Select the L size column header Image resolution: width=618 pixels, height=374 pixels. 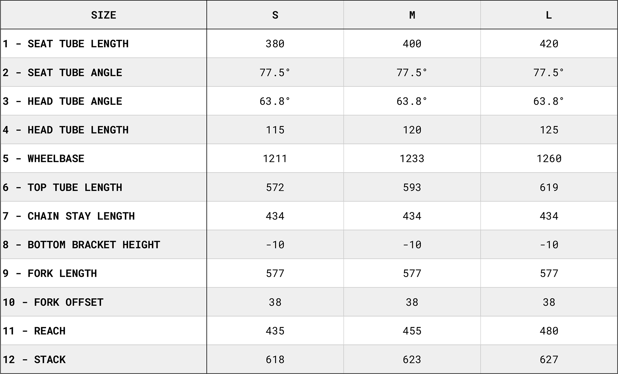click(549, 15)
